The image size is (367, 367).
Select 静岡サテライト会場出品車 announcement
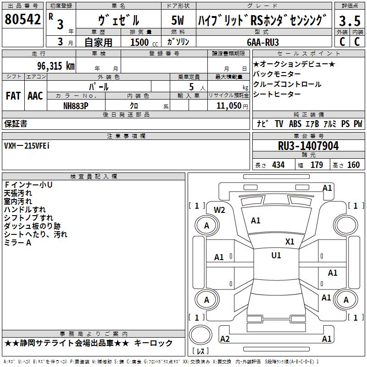point(67,343)
